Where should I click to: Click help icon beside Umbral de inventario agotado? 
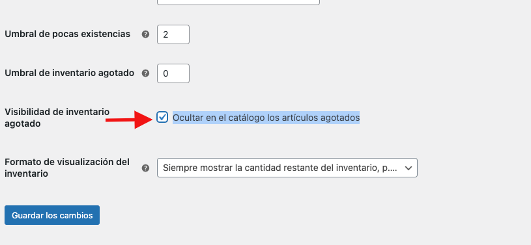tap(146, 73)
